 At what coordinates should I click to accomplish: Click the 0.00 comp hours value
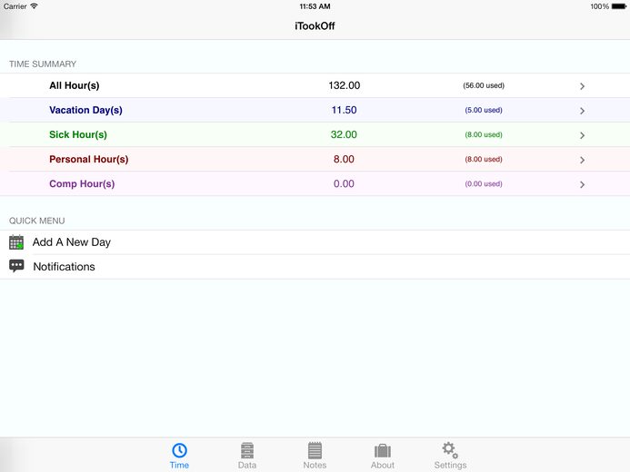pyautogui.click(x=344, y=183)
